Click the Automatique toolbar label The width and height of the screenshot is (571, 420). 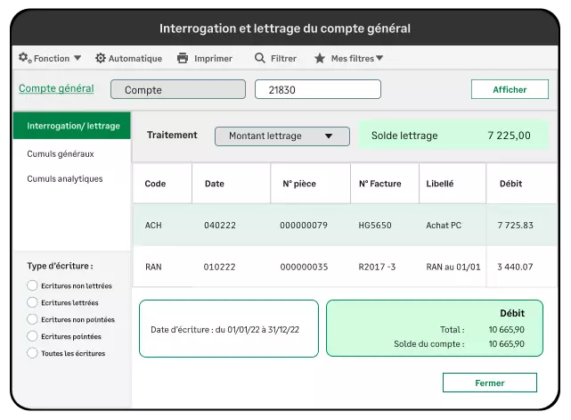point(135,58)
